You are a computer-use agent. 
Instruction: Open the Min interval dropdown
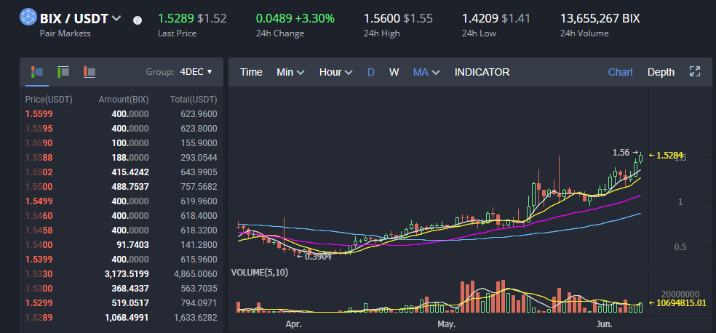tap(290, 72)
